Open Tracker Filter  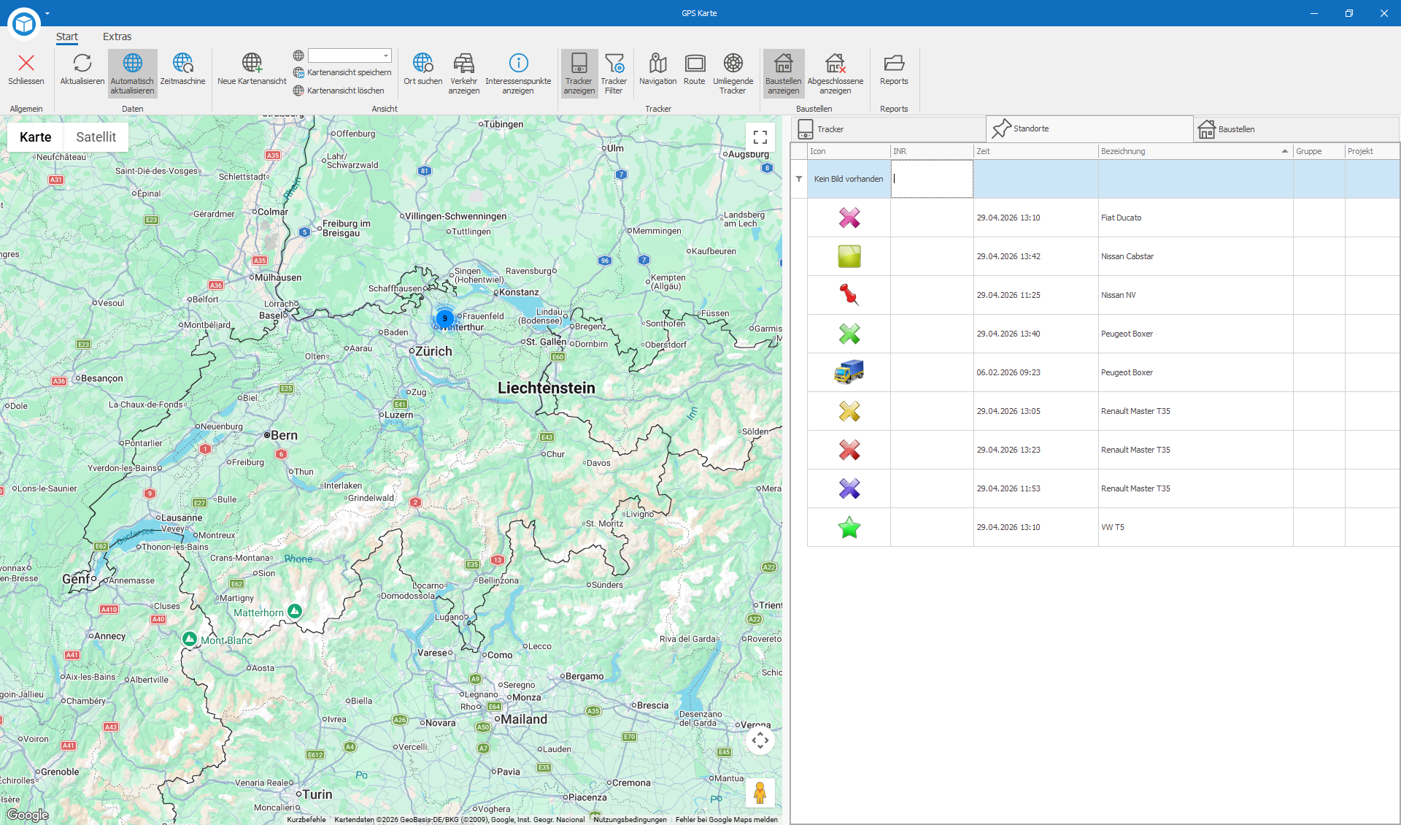(x=614, y=73)
